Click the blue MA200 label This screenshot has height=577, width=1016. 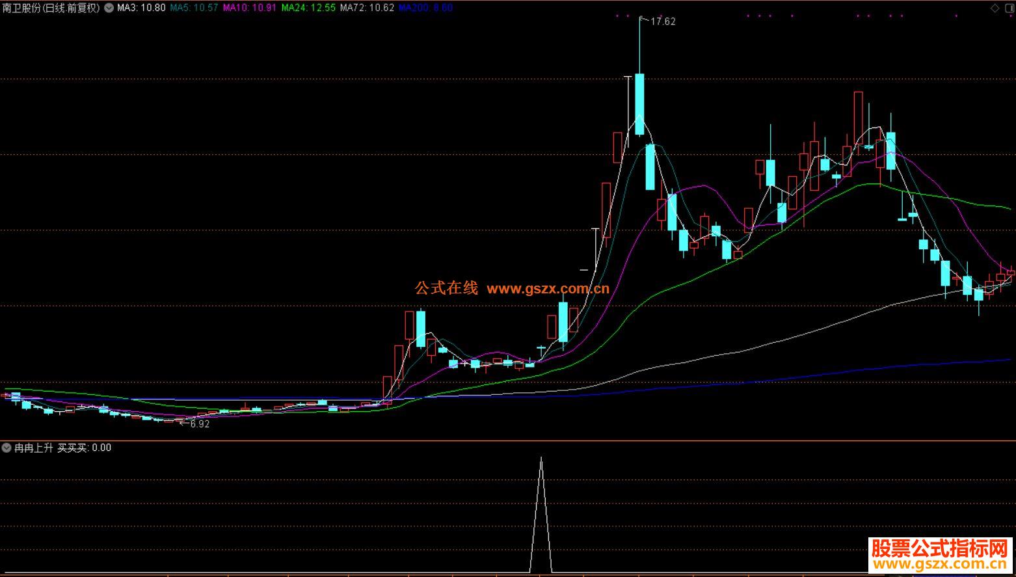point(425,8)
